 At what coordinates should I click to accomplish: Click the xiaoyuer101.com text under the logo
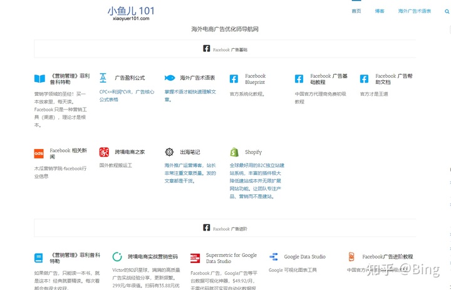(131, 19)
